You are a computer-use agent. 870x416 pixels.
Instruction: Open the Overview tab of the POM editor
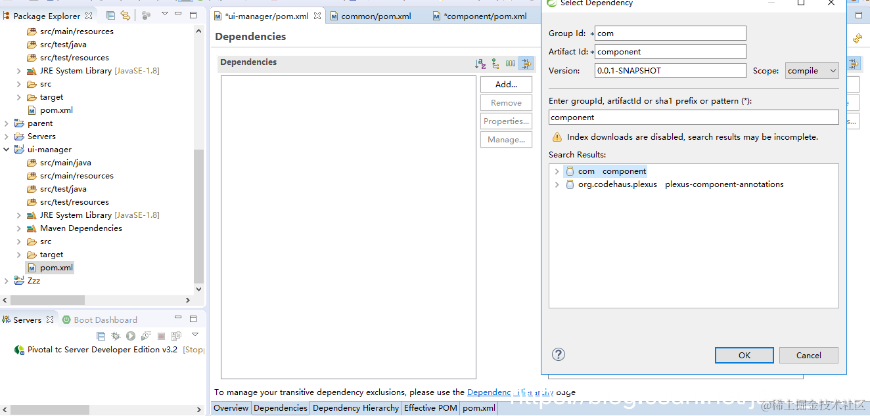tap(231, 407)
